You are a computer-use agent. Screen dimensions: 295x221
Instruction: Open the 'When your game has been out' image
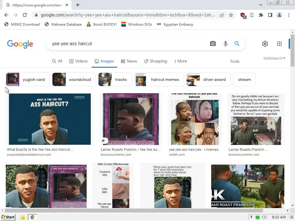point(173,186)
